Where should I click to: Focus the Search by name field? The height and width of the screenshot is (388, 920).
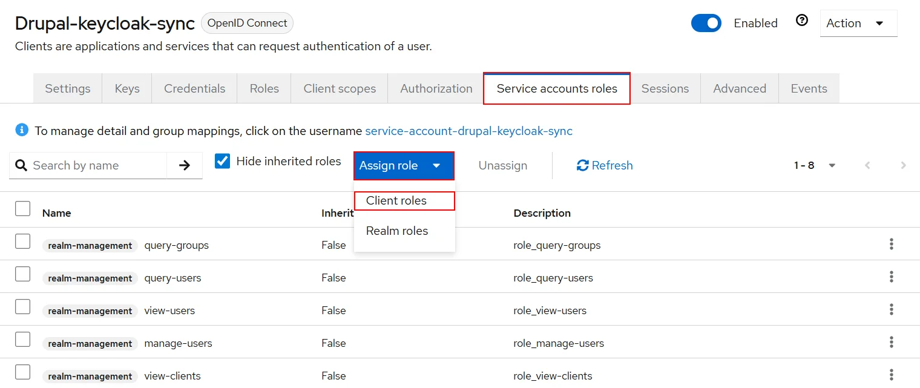coord(97,165)
